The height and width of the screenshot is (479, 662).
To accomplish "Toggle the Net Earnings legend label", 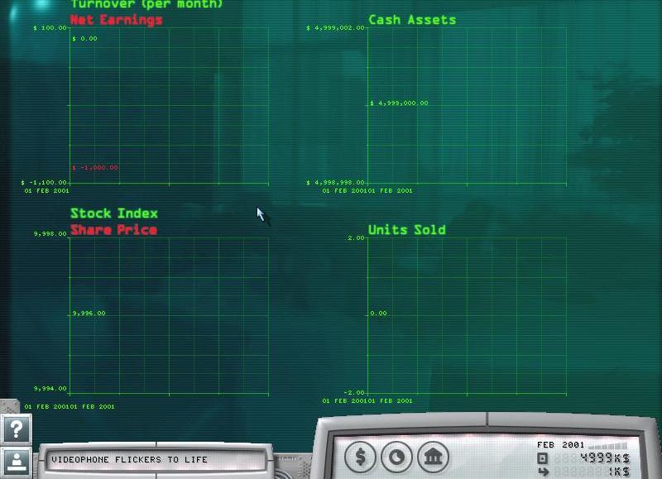I will 116,20.
